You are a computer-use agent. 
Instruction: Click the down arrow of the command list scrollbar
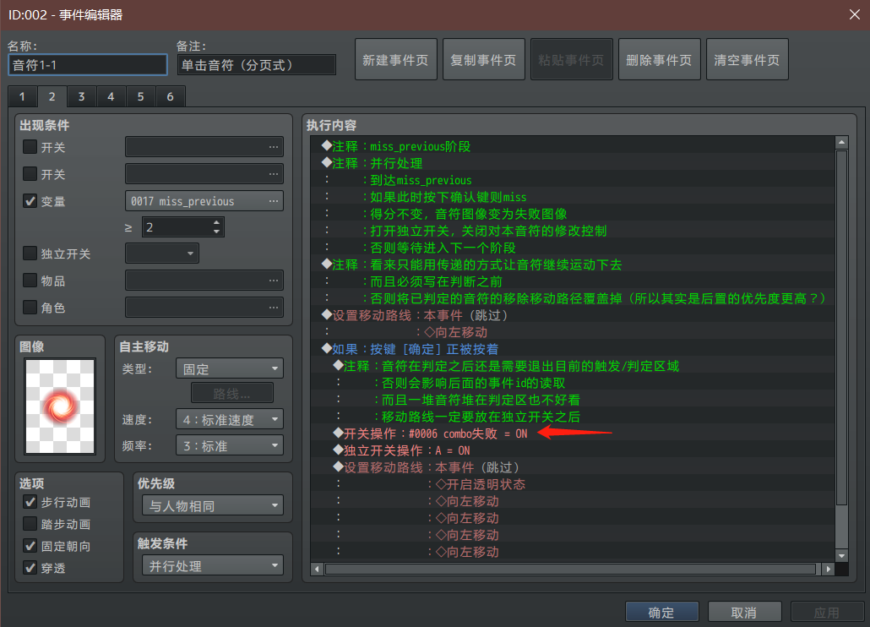tap(841, 555)
